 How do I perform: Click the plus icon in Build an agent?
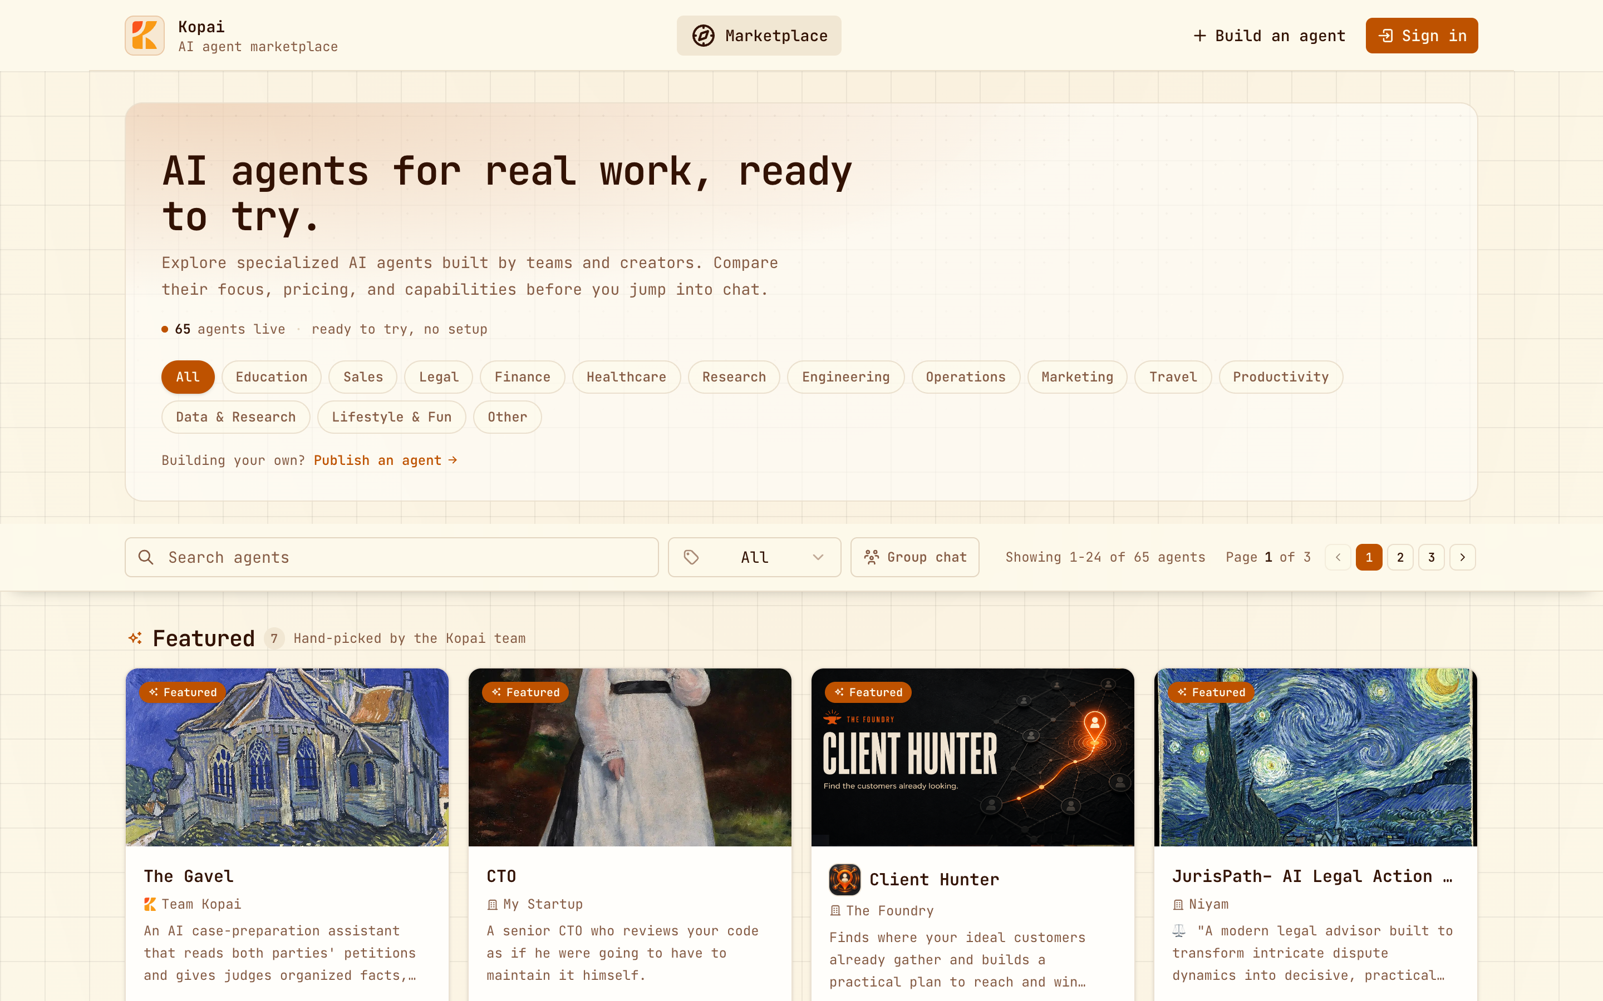click(1199, 36)
